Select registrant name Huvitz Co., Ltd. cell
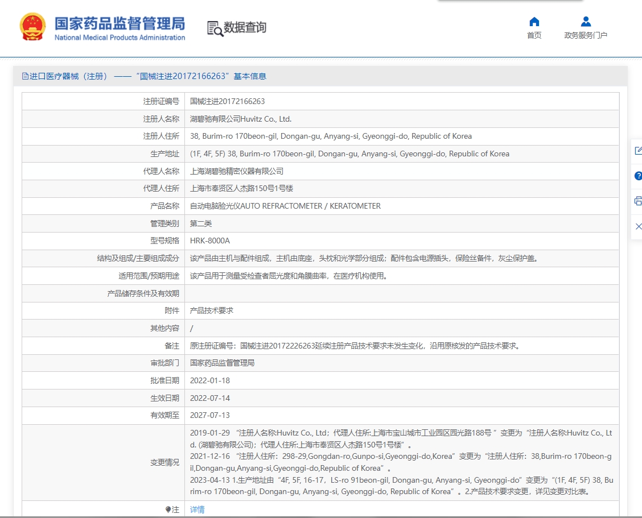Image resolution: width=642 pixels, height=518 pixels. click(241, 119)
